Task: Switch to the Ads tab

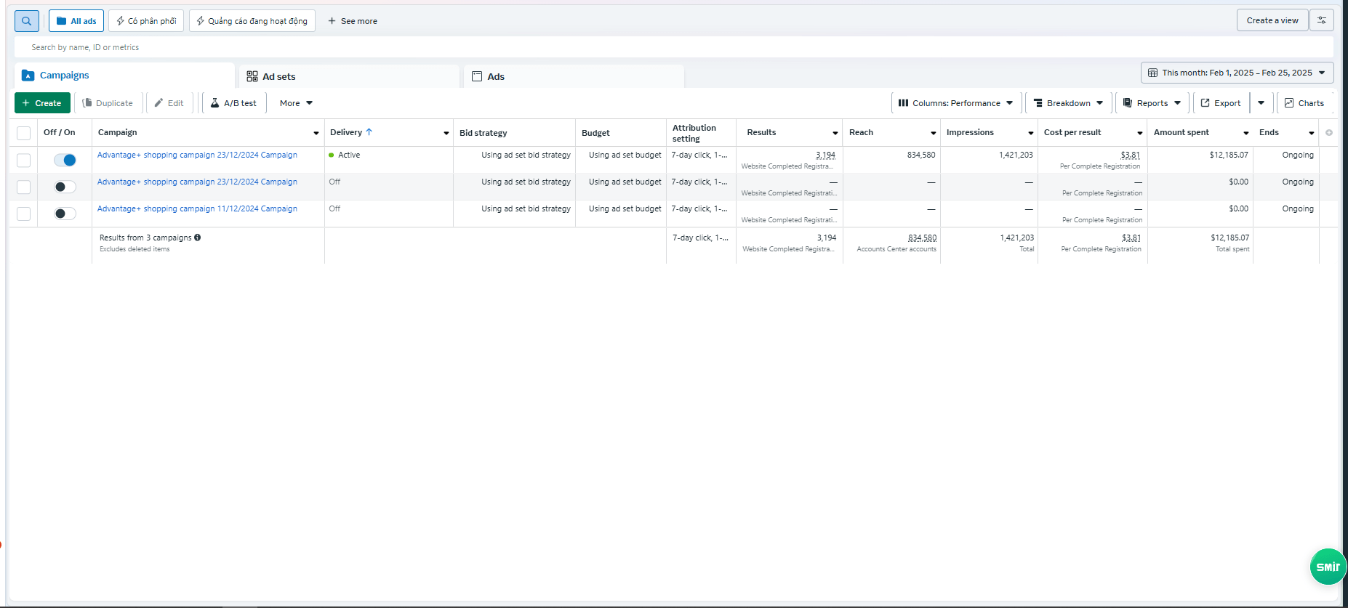Action: click(495, 76)
